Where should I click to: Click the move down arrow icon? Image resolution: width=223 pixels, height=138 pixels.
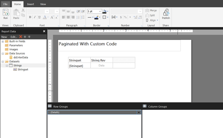[29, 37]
